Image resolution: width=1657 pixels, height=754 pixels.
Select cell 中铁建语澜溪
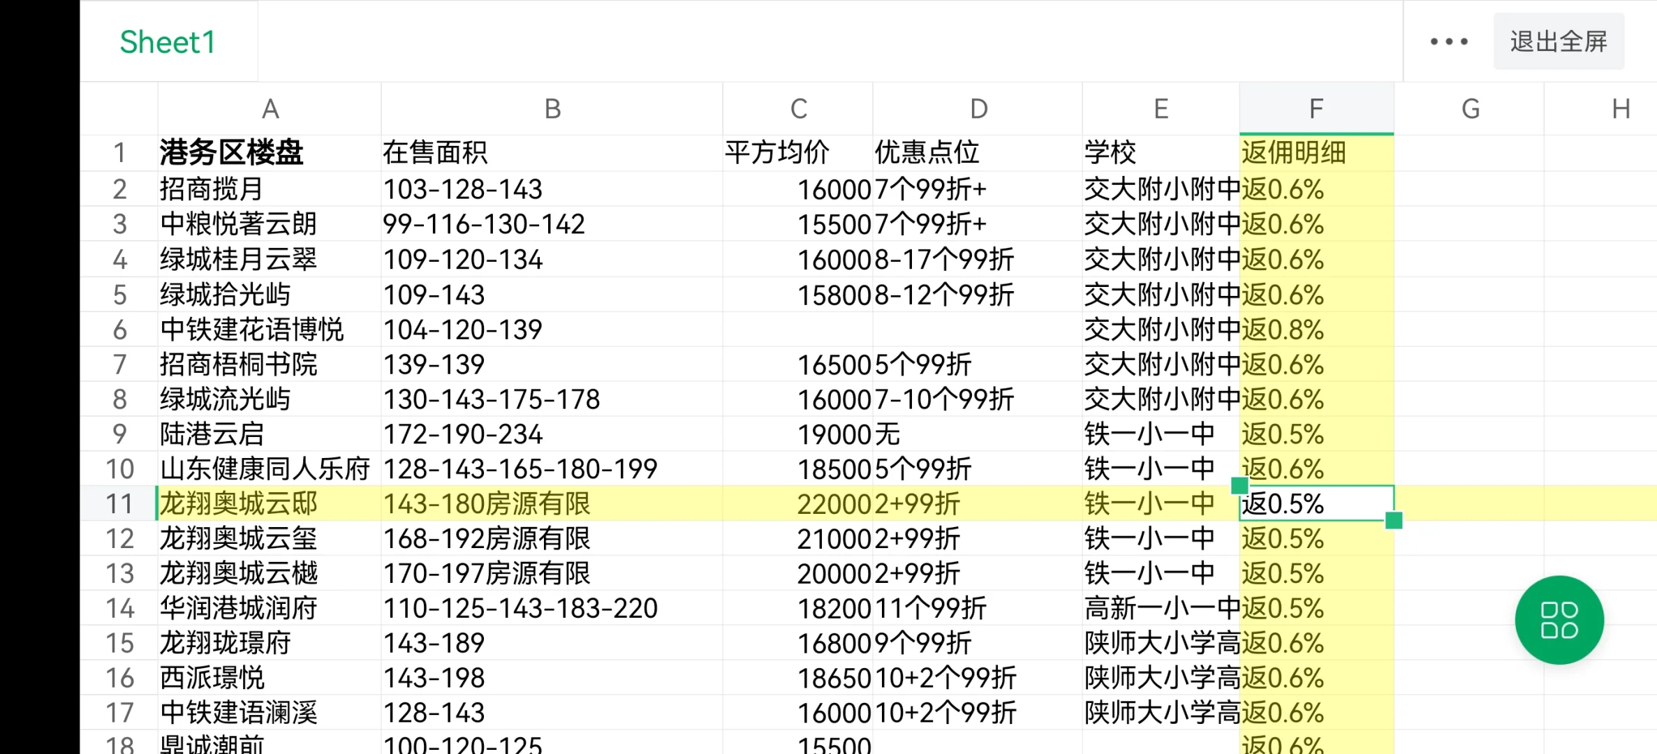pyautogui.click(x=270, y=713)
